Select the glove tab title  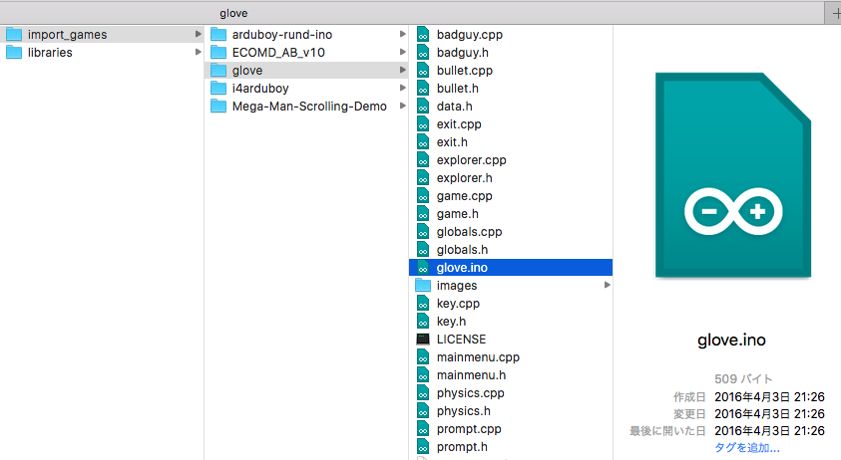point(233,13)
